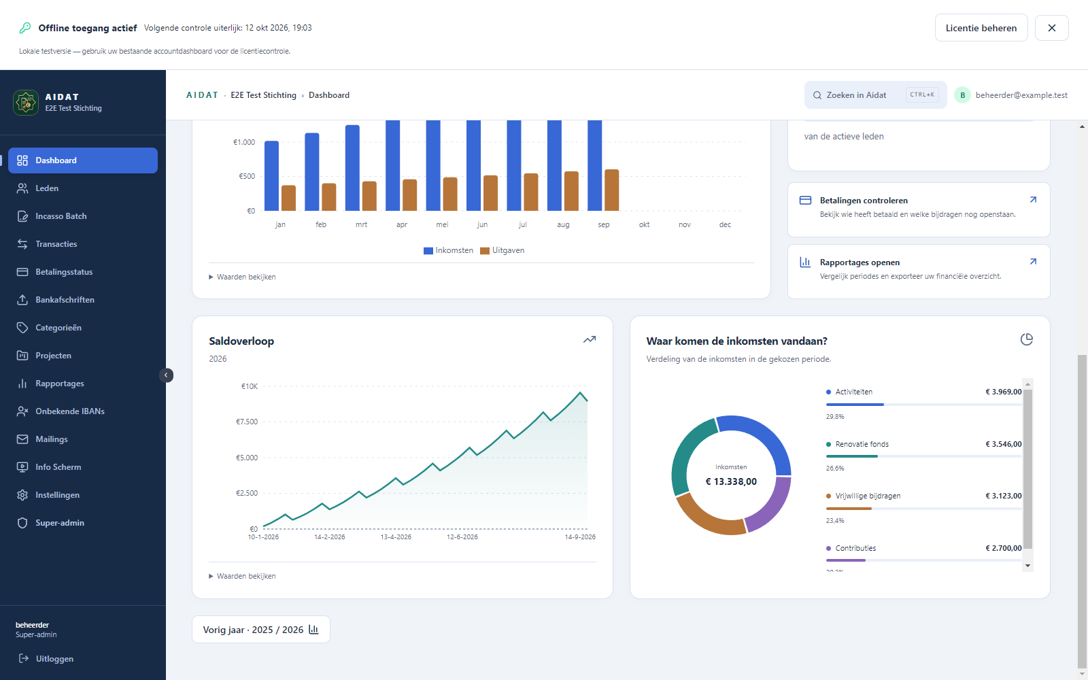Click the € 13.338,00 donut total
This screenshot has width=1088, height=680.
pyautogui.click(x=731, y=481)
